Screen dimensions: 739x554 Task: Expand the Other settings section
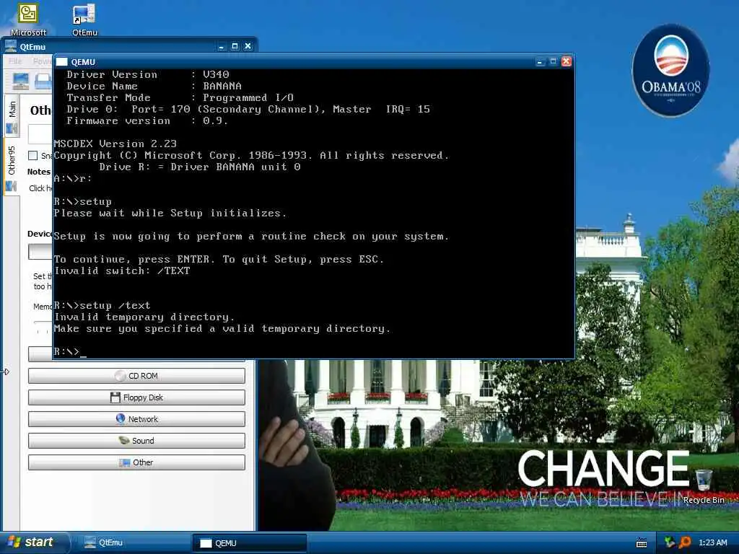(136, 462)
